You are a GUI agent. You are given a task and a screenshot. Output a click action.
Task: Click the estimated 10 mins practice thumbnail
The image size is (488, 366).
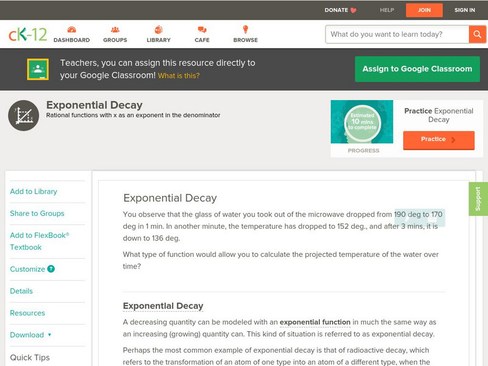pyautogui.click(x=362, y=121)
